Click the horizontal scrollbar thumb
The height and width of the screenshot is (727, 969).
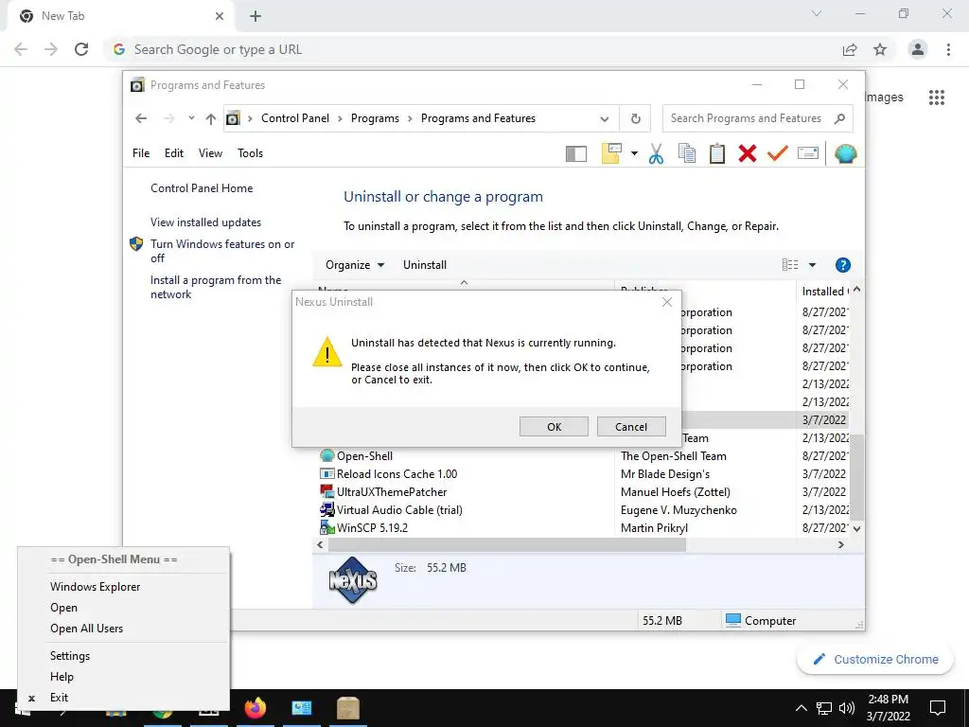[507, 544]
